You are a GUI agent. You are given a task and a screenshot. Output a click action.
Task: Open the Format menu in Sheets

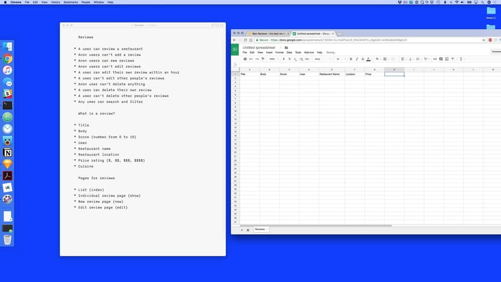coord(279,53)
